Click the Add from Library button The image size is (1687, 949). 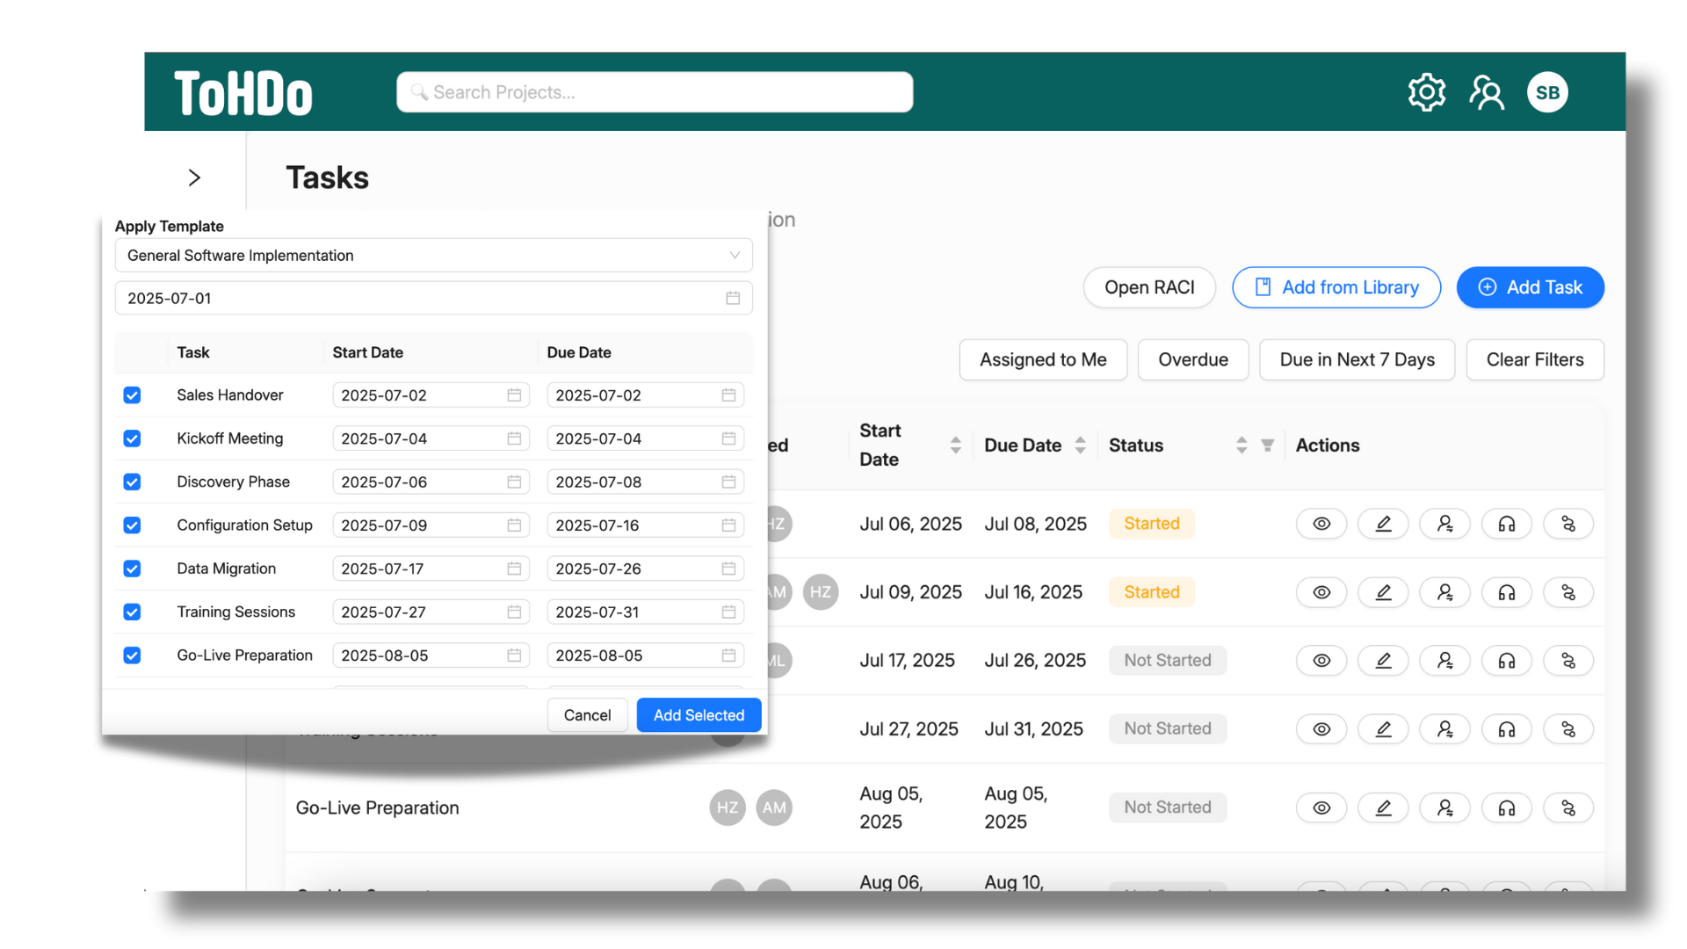1336,287
